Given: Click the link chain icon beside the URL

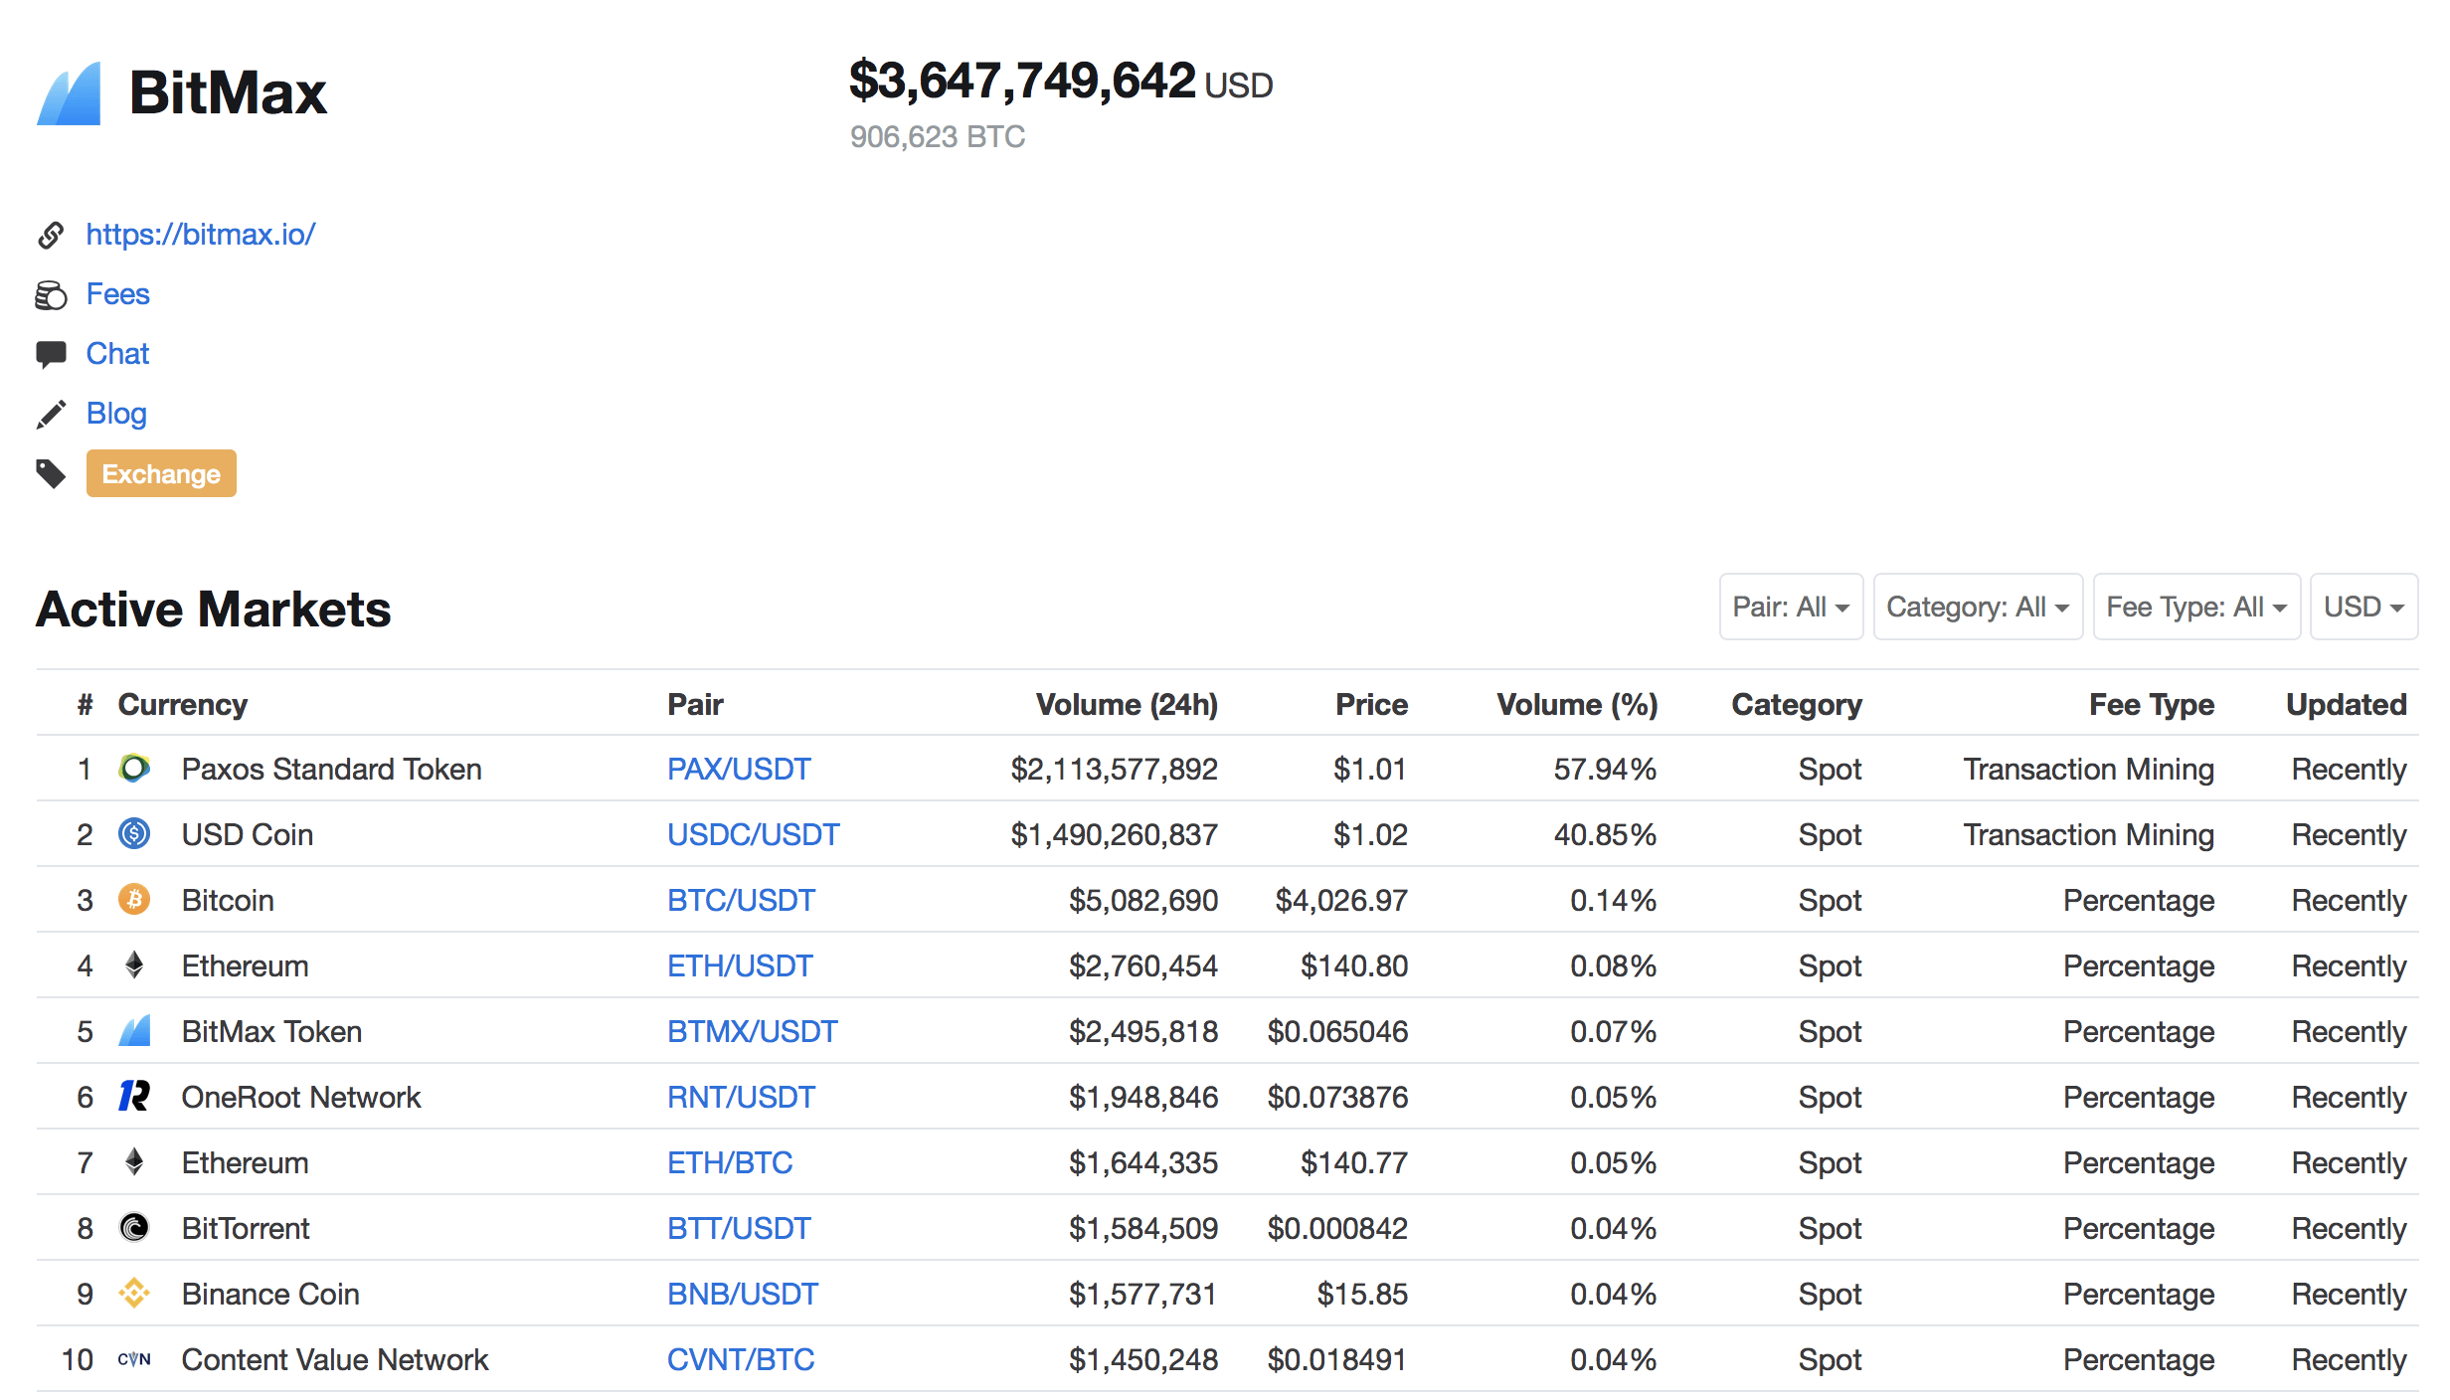Looking at the screenshot, I should (x=51, y=235).
